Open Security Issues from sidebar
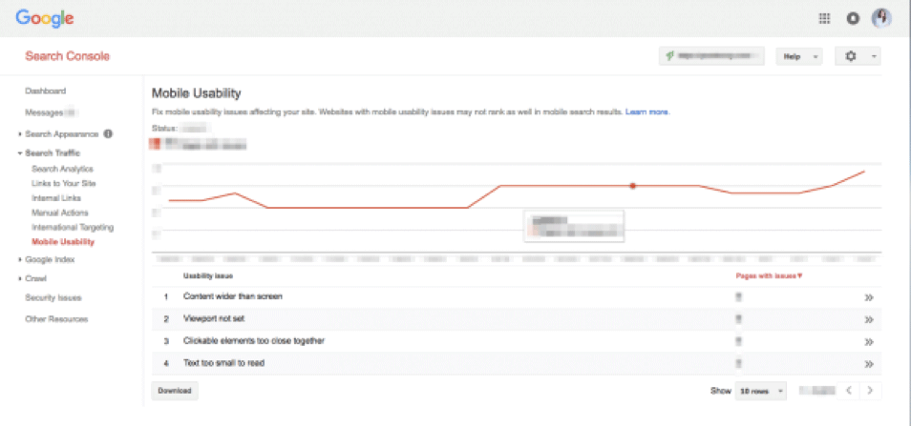This screenshot has height=426, width=911. (55, 298)
